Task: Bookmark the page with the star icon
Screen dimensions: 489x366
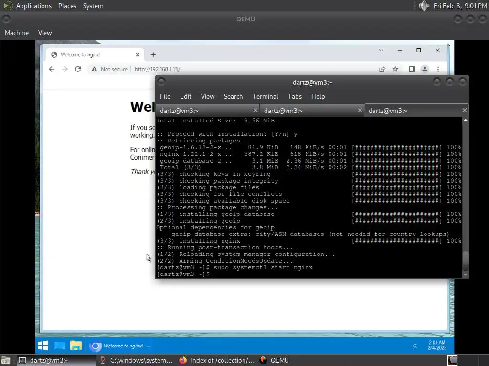Action: (x=395, y=69)
